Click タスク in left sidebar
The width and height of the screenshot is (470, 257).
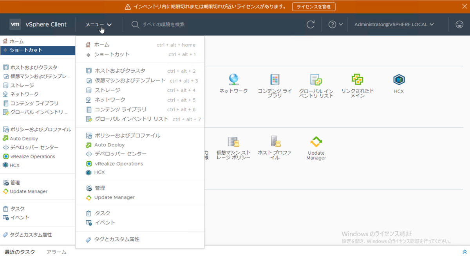coord(38,209)
